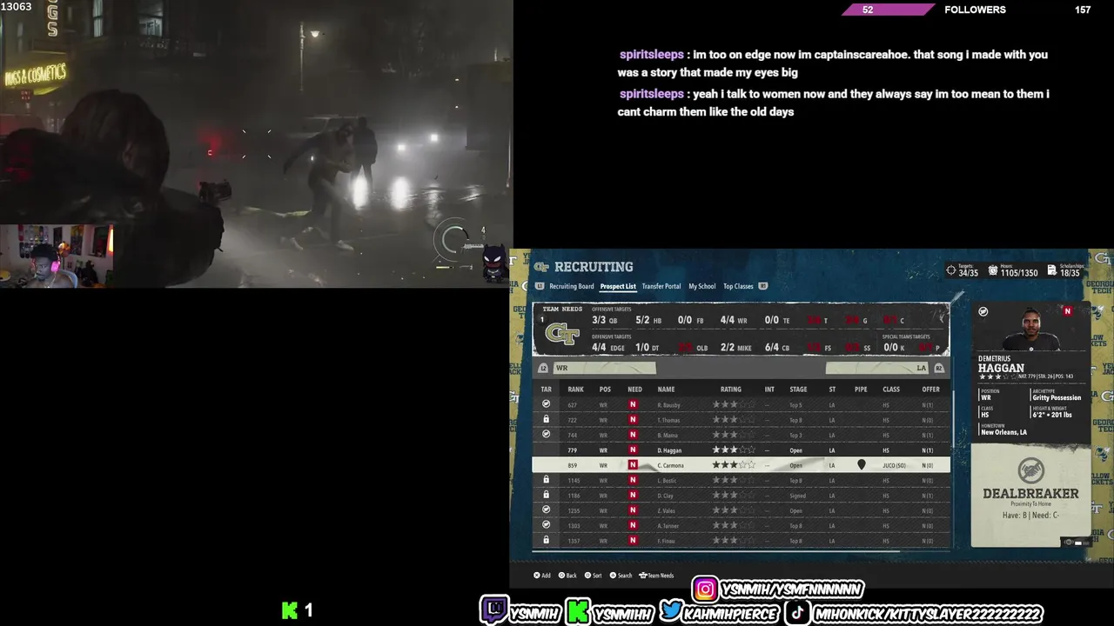Viewport: 1114px width, 626px height.
Task: Open the Recruiting Board tab
Action: (x=571, y=286)
